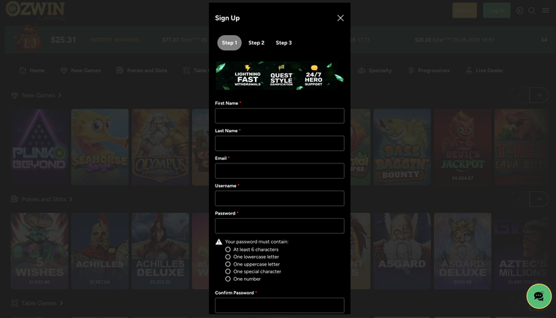Open Asgard Deluxe game thumbnail
Screen dimensions: 556x318
pyautogui.click(x=462, y=251)
